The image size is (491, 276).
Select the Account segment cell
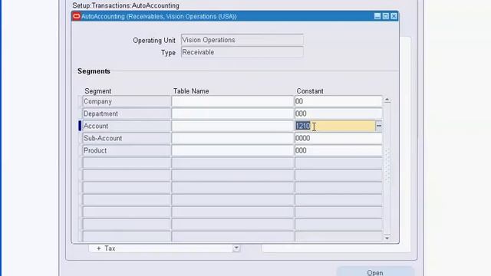pos(127,126)
